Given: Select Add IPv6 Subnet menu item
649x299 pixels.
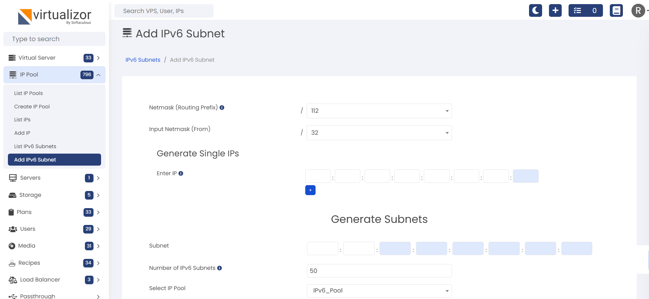Looking at the screenshot, I should [54, 160].
